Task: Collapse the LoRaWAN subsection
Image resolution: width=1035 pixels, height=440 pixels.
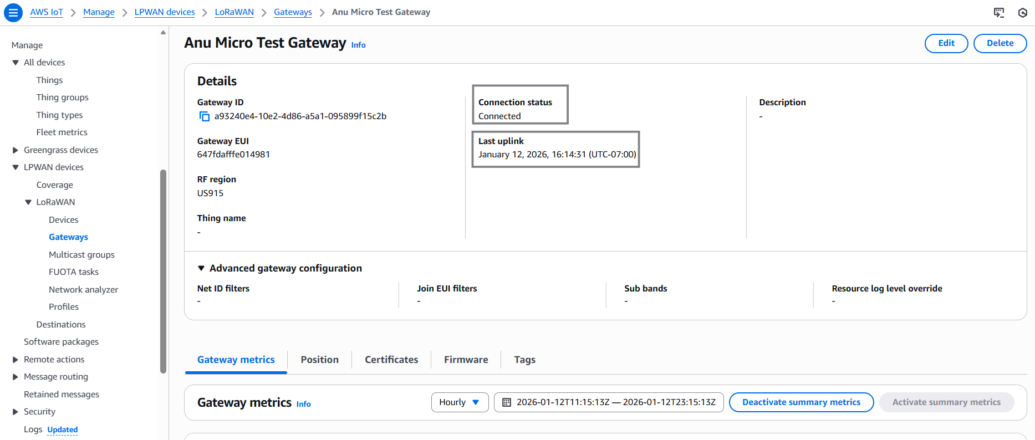Action: [28, 202]
